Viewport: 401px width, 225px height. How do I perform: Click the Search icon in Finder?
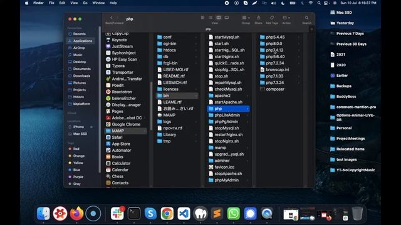[306, 17]
